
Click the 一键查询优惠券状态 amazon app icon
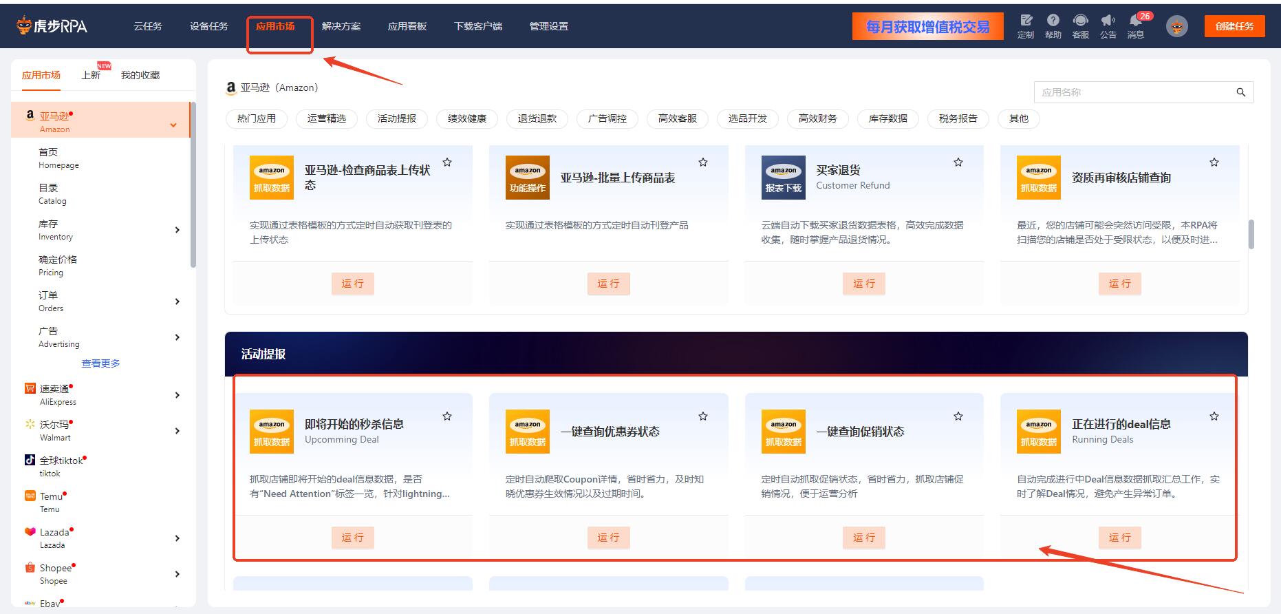pyautogui.click(x=528, y=432)
